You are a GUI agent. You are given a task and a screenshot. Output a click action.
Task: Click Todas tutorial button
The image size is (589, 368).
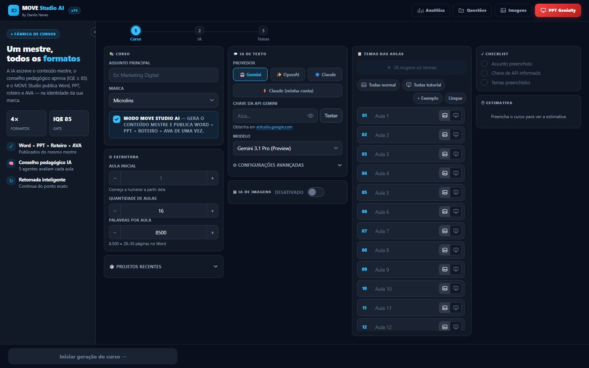coord(423,85)
